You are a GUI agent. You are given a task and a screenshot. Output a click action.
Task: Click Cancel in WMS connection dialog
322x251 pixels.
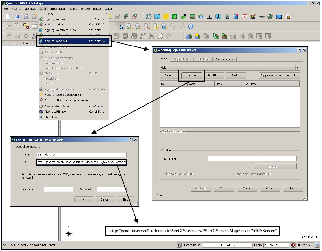[104, 199]
